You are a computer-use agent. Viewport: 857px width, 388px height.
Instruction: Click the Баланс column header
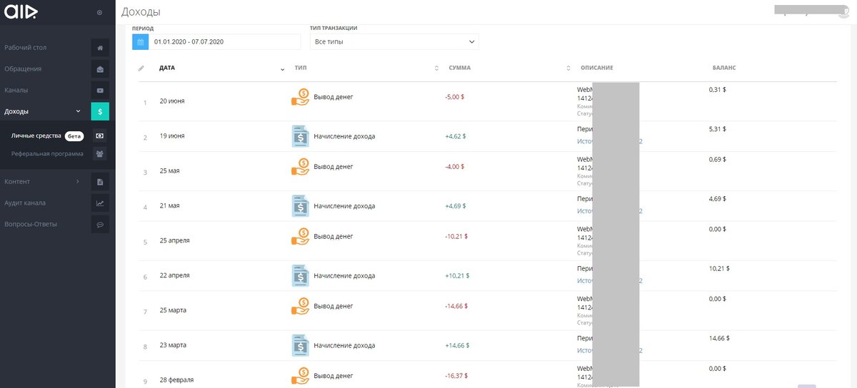point(724,68)
